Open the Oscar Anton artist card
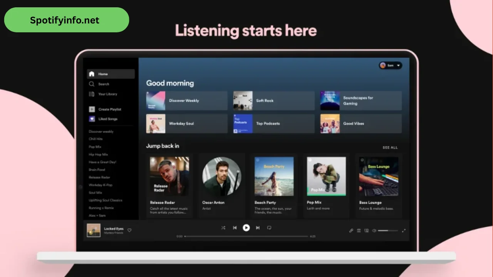Image resolution: width=493 pixels, height=277 pixels. (222, 186)
